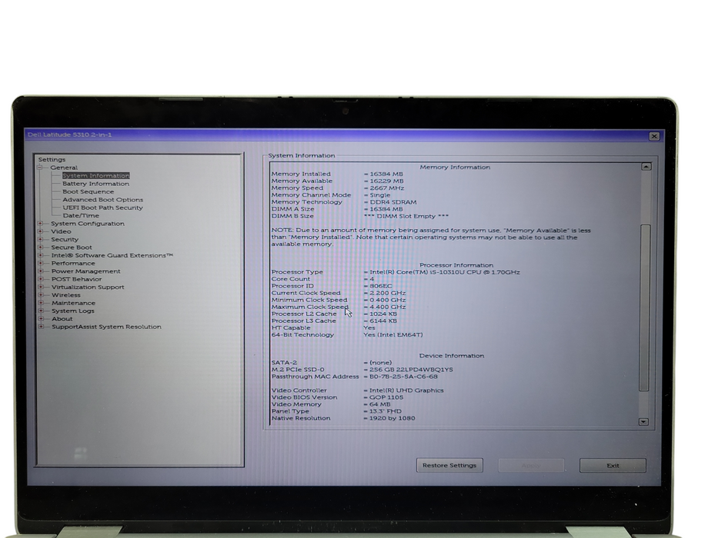Select the Virtualization Support label
Image resolution: width=718 pixels, height=538 pixels.
click(88, 287)
